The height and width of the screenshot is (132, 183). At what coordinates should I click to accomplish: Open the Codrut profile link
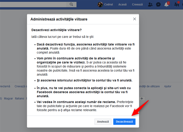tap(108, 5)
